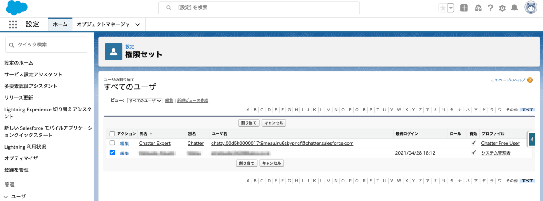The image size is (543, 201).
Task: Click the upper 割り当て button
Action: [249, 123]
